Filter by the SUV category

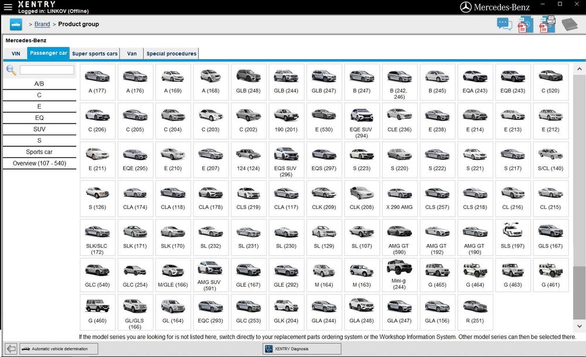tap(39, 129)
